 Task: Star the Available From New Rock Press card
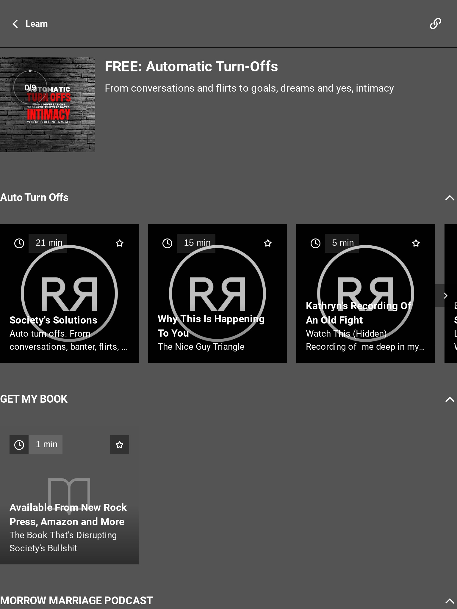(120, 445)
